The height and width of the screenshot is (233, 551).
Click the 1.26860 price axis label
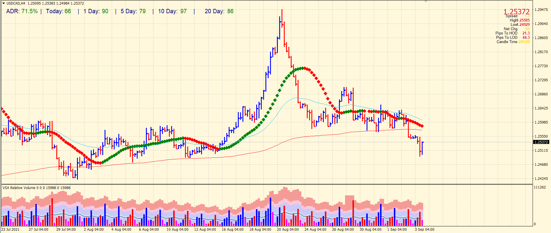[x=541, y=94]
